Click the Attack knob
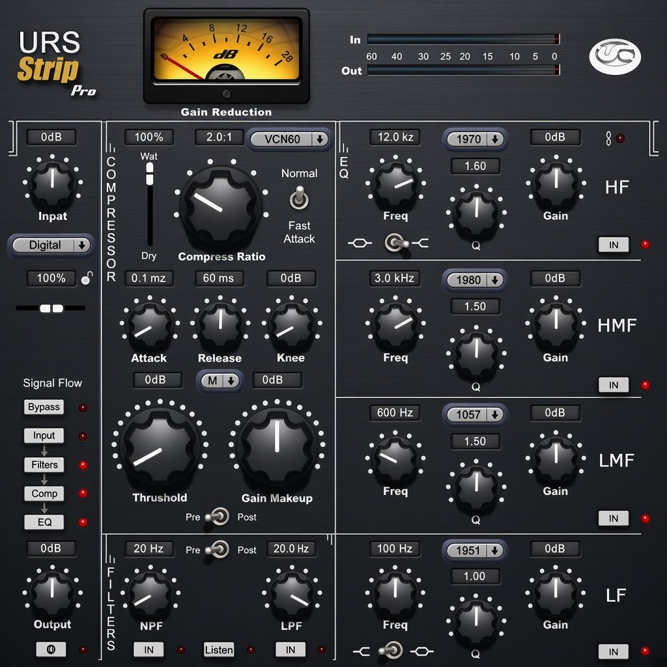667x667 pixels. point(149,325)
